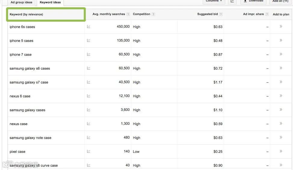The height and width of the screenshot is (170, 293).
Task: Add iphone 6s cases to plan
Action: click(281, 26)
